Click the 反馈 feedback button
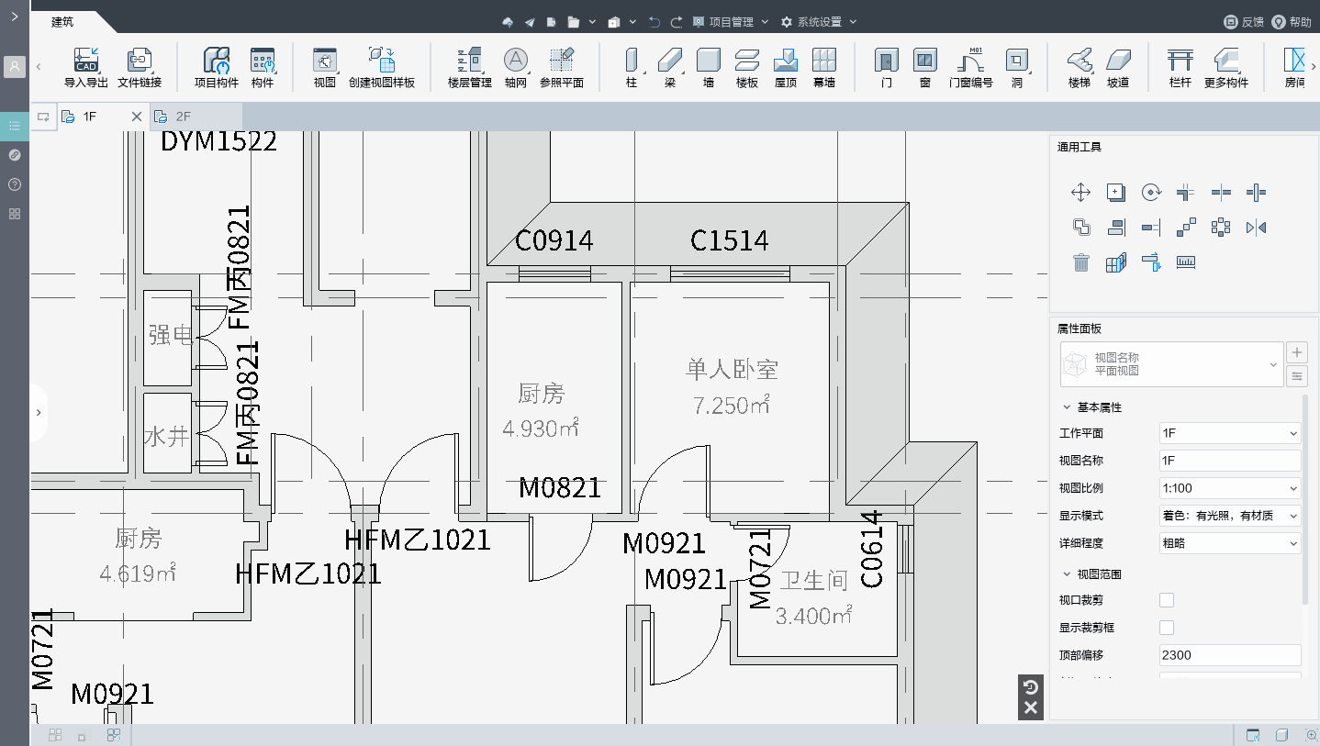Viewport: 1320px width, 746px height. [1244, 22]
